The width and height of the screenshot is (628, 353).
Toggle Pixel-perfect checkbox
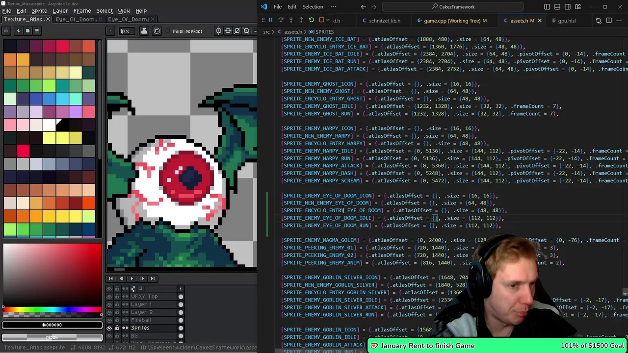coord(184,31)
